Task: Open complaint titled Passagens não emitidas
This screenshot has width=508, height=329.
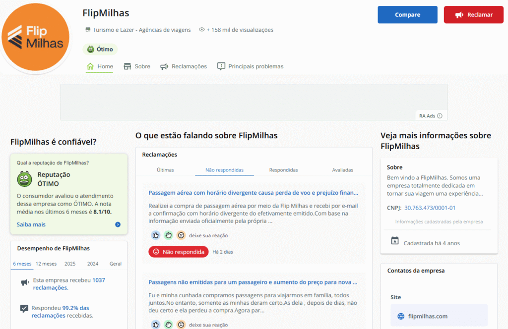Action: click(253, 282)
